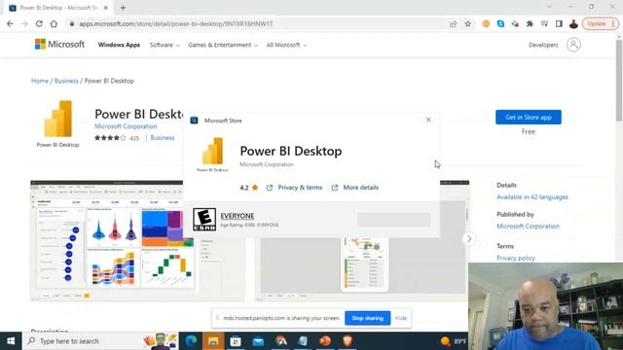Click the share page icon in address bar
623x350 pixels.
pos(453,23)
